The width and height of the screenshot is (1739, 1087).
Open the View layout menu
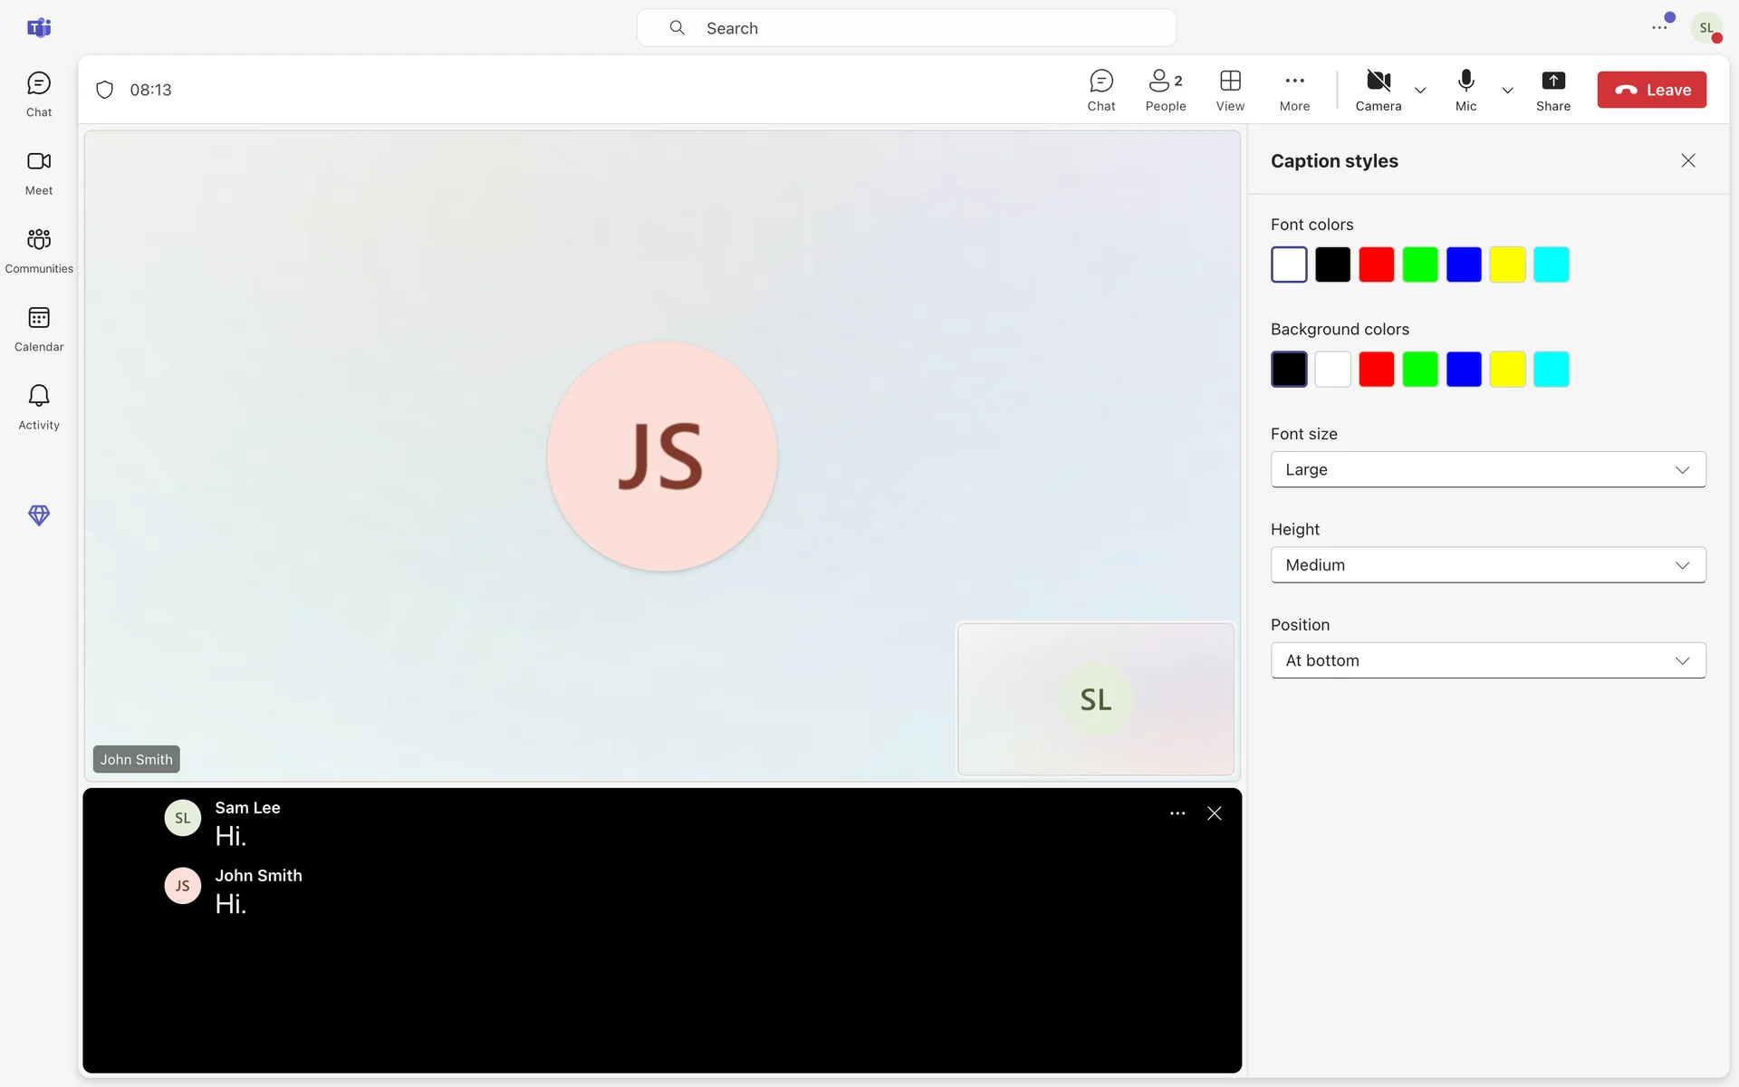[1229, 91]
